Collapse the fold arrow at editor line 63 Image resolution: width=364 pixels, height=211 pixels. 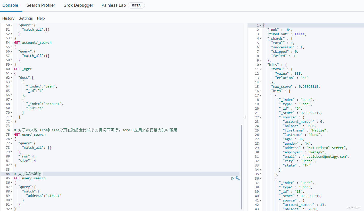11,82
